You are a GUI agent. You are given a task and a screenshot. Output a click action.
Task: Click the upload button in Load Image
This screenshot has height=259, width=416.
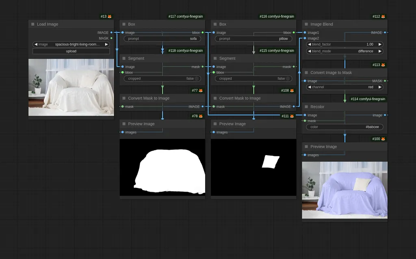(71, 51)
